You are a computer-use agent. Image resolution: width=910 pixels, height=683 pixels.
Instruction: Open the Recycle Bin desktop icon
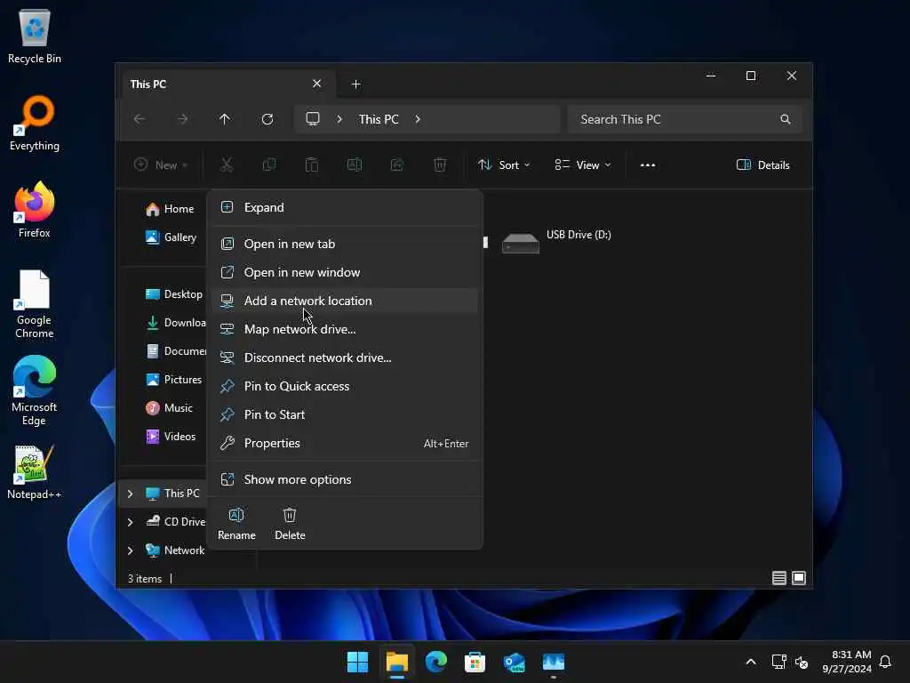coord(35,36)
